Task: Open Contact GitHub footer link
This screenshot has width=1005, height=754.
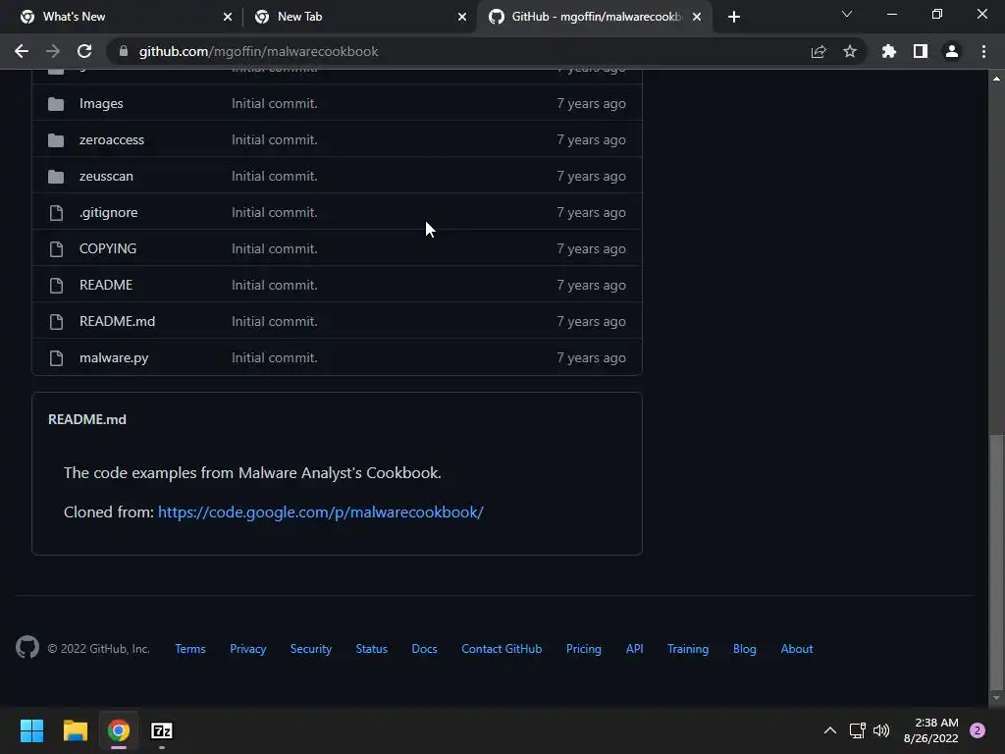Action: [x=502, y=649]
